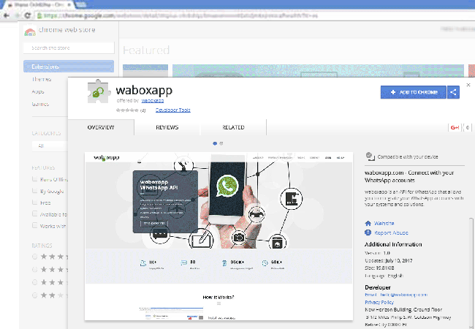Click the Chrome Web Store rainbow logo
Image resolution: width=475 pixels, height=329 pixels.
(x=30, y=31)
